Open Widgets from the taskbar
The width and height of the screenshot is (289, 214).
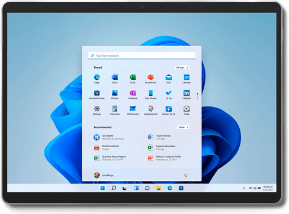tap(136, 188)
